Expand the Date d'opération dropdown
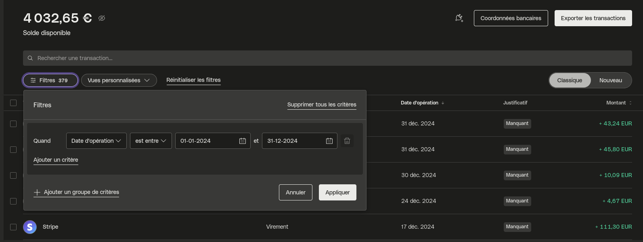The image size is (643, 242). pyautogui.click(x=96, y=141)
